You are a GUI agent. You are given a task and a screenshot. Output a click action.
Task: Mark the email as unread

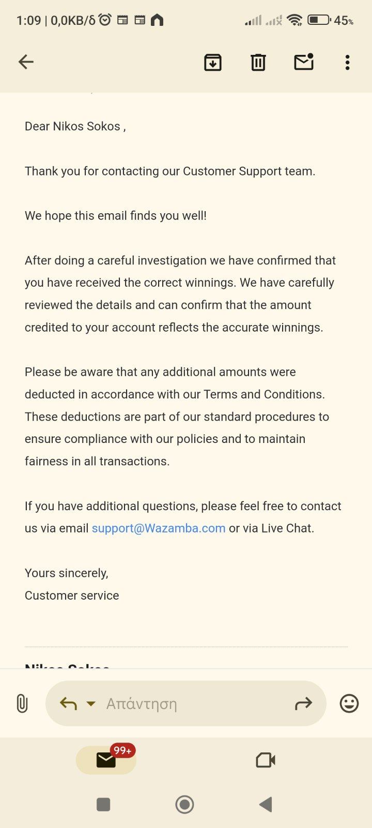(x=304, y=62)
